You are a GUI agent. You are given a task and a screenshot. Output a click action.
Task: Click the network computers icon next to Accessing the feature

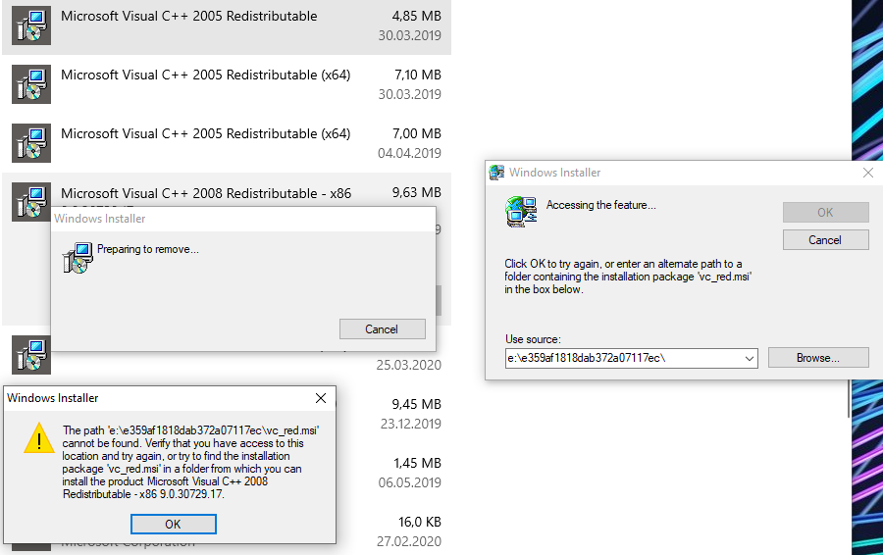521,212
